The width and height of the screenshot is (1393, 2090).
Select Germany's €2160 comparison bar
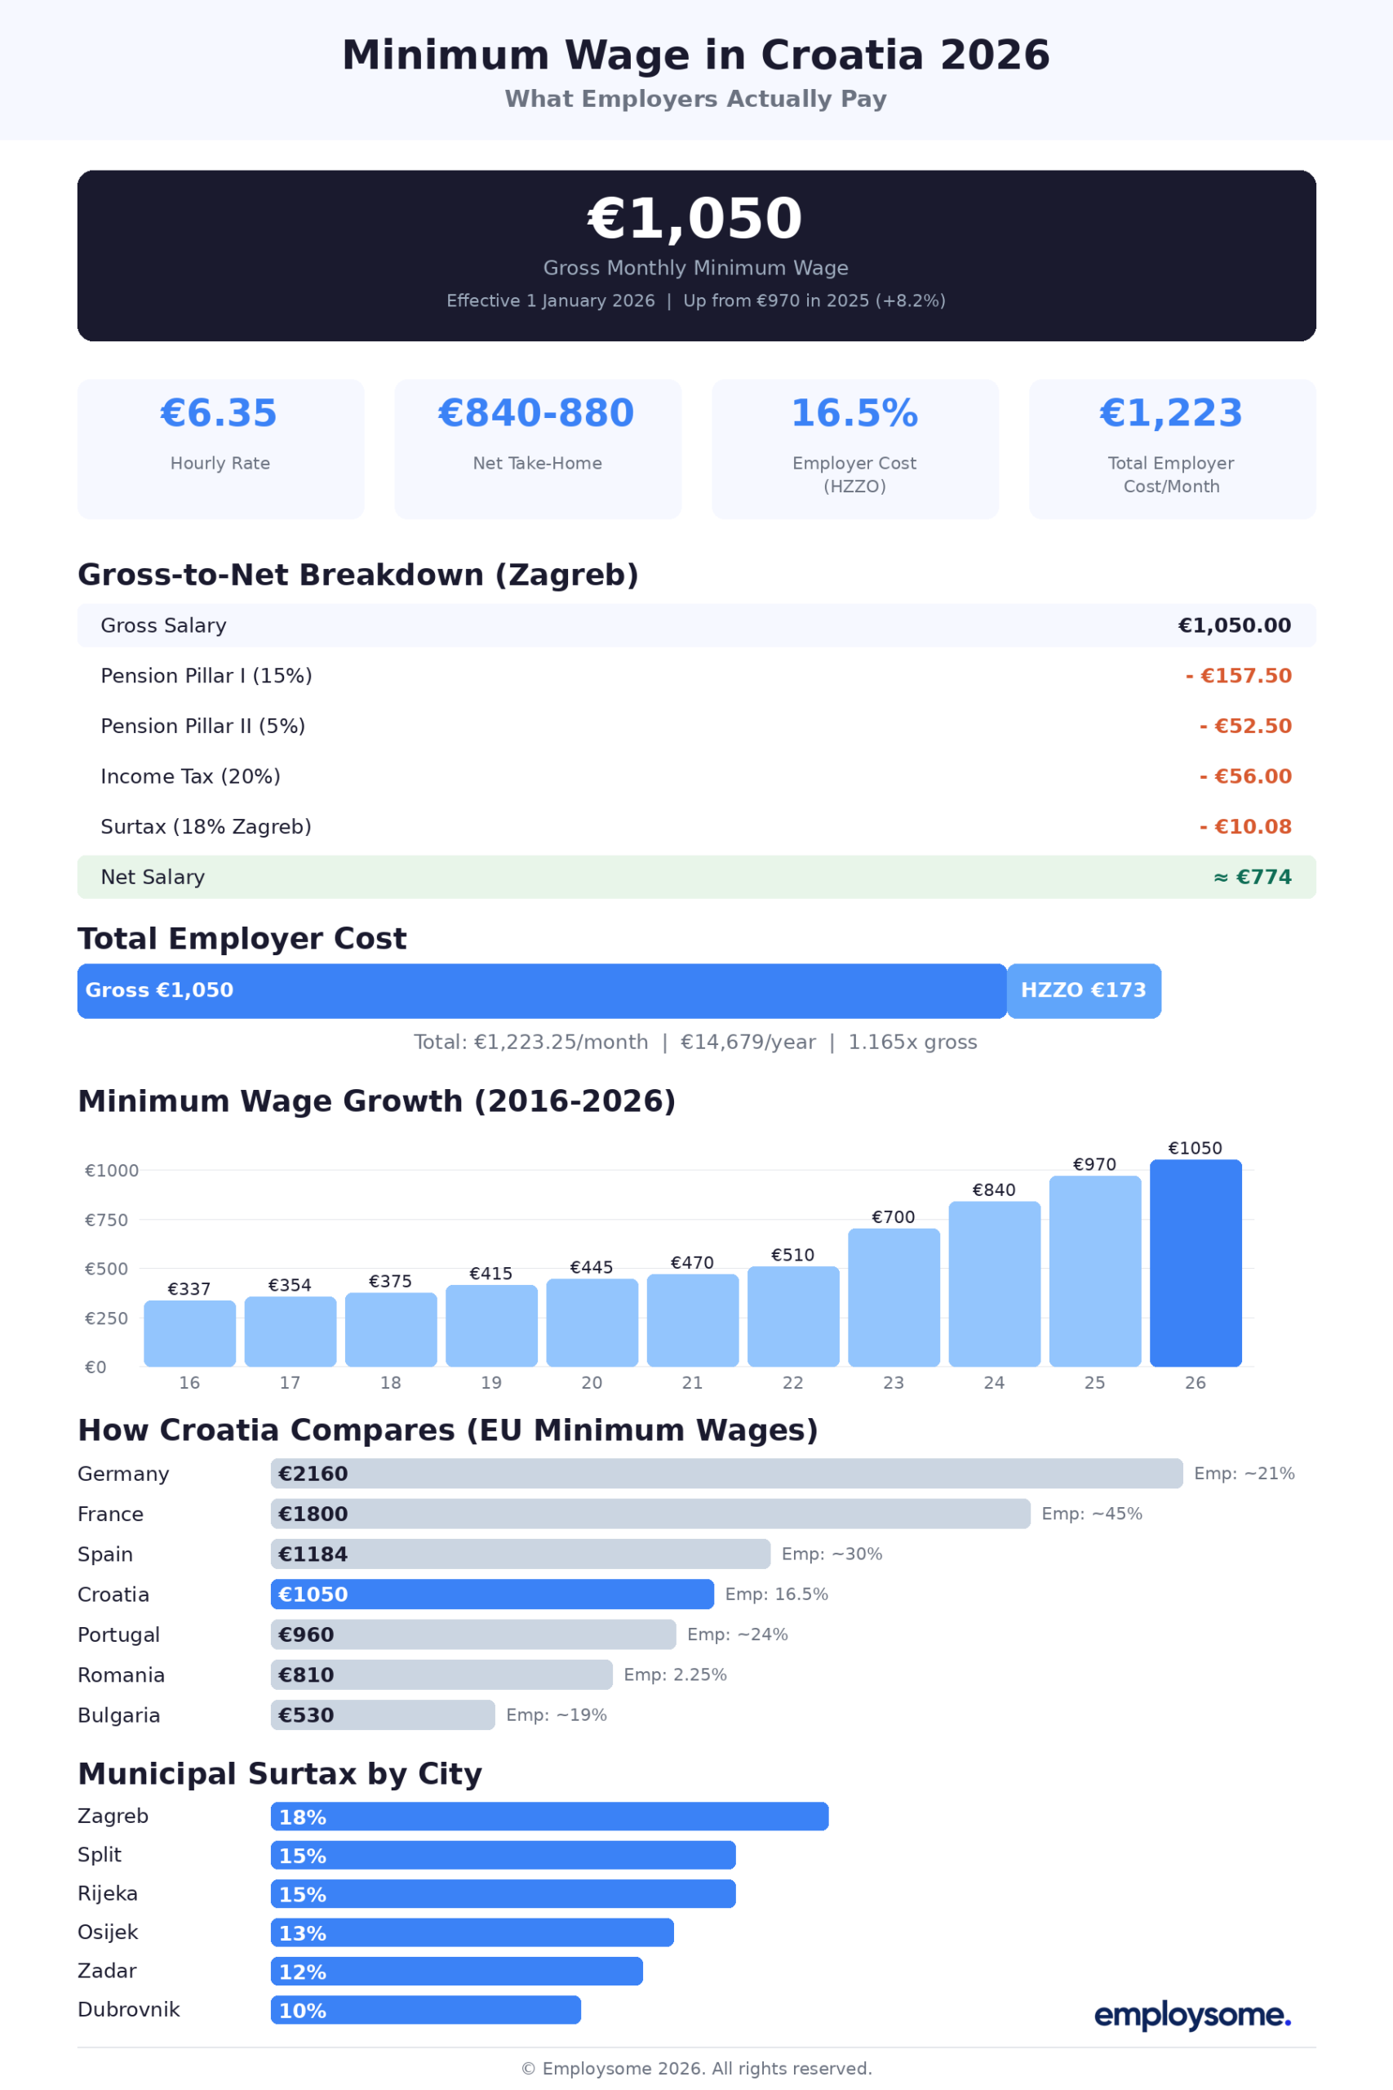pos(727,1474)
